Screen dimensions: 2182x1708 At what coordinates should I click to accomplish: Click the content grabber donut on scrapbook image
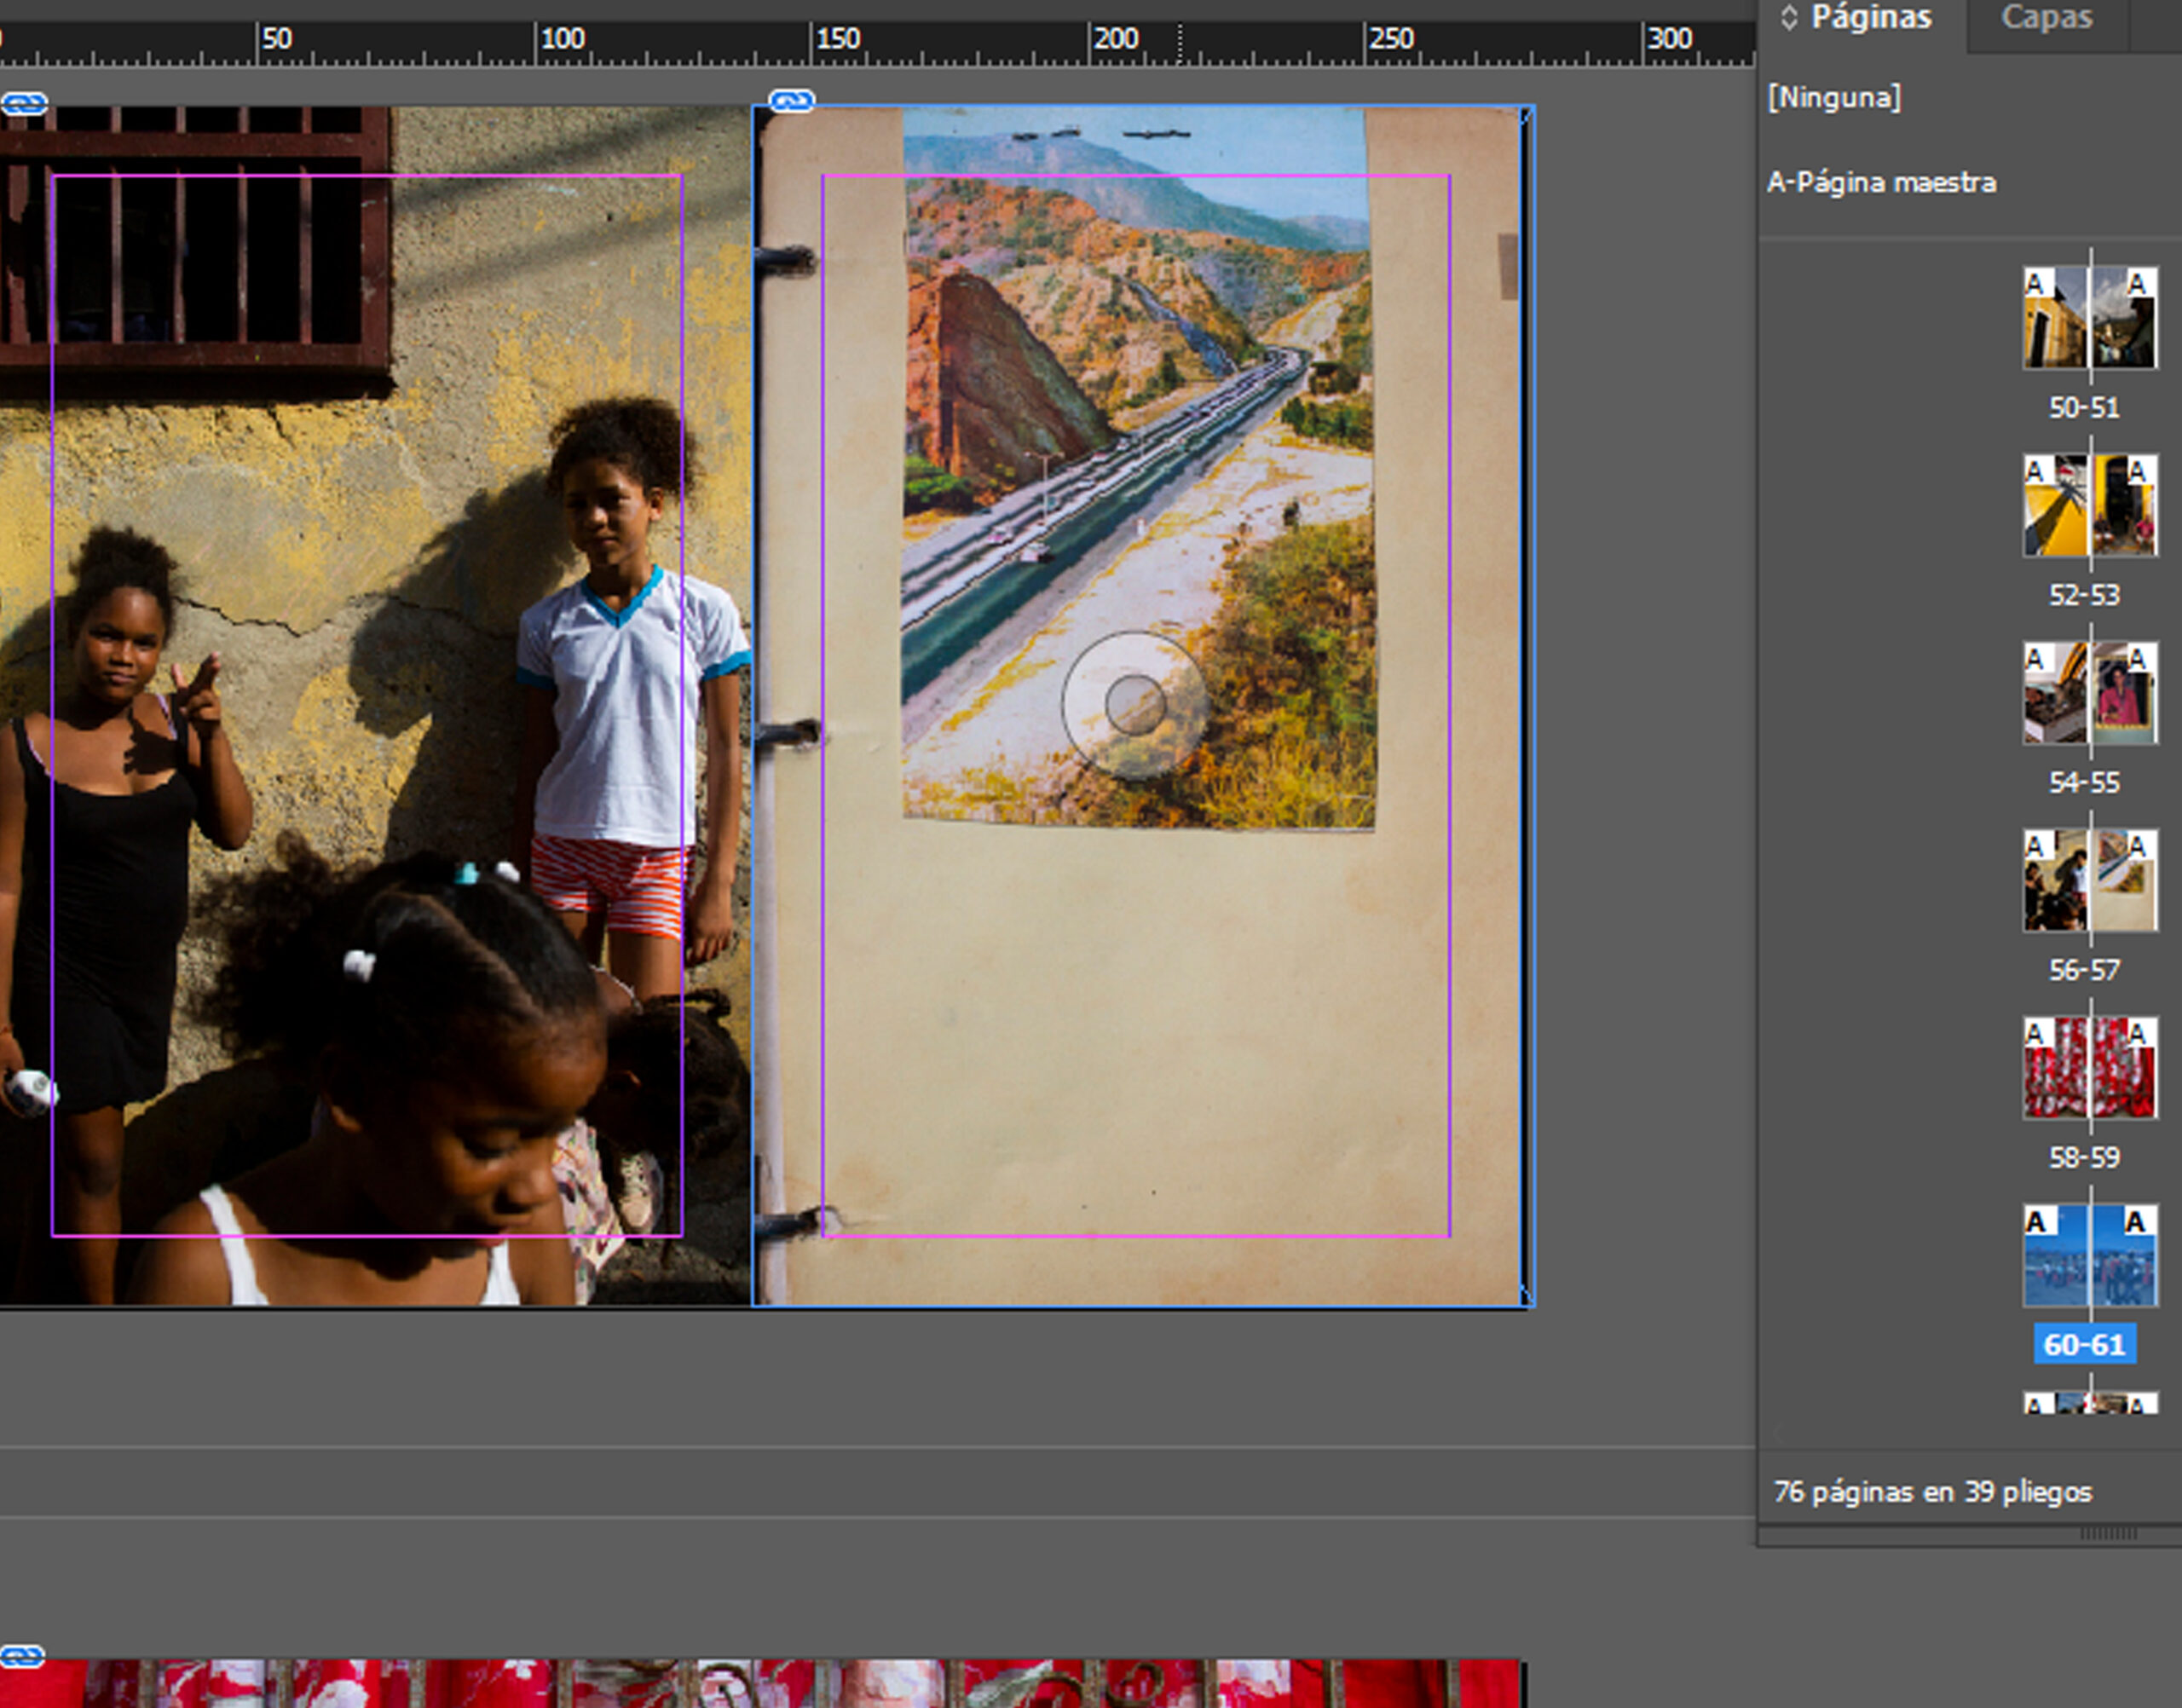[x=1135, y=705]
